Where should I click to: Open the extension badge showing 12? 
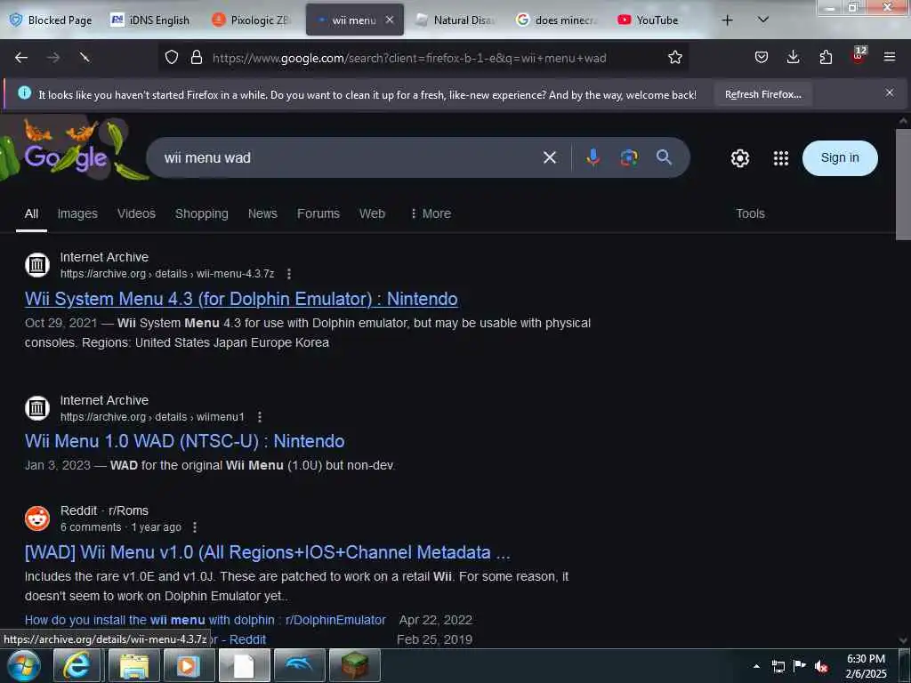[859, 55]
